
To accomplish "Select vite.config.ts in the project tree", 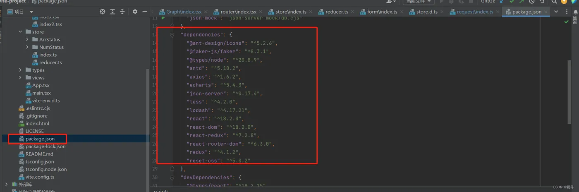I will click(40, 177).
